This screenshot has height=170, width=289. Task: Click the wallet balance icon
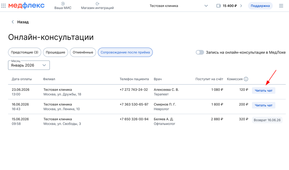point(219,6)
